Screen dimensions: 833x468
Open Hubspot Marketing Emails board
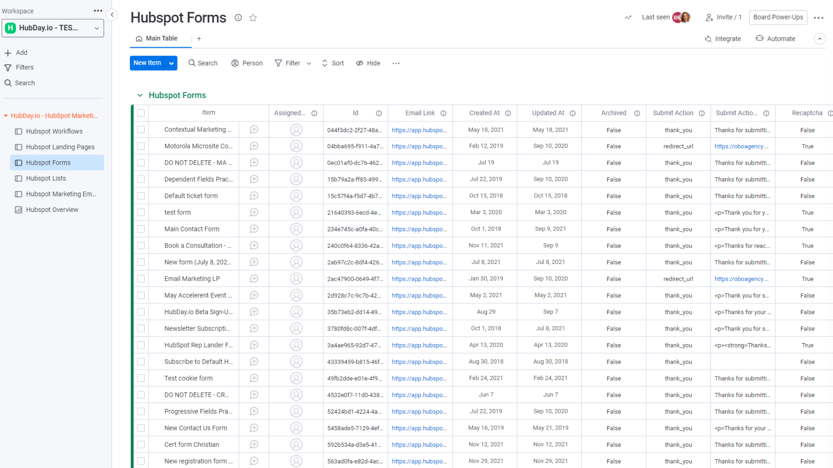[x=61, y=194]
